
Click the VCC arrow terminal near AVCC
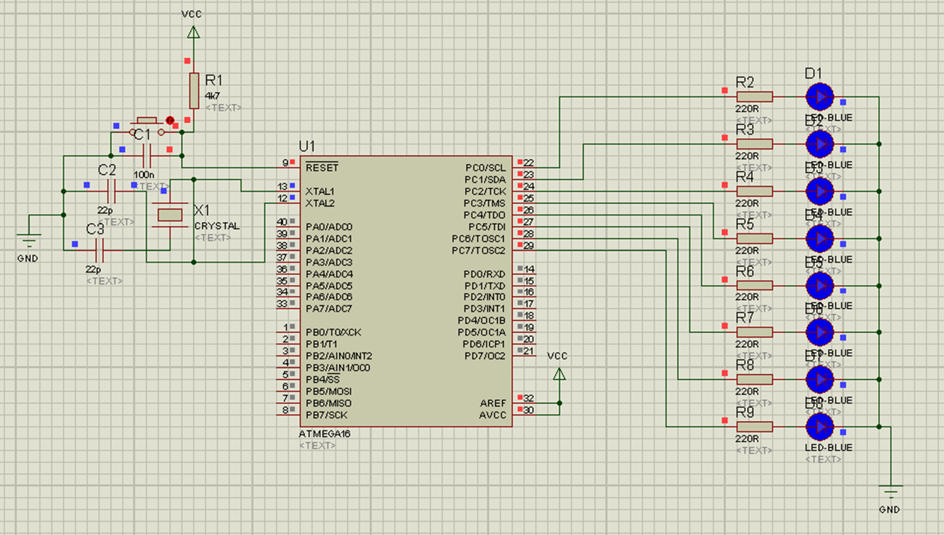559,374
